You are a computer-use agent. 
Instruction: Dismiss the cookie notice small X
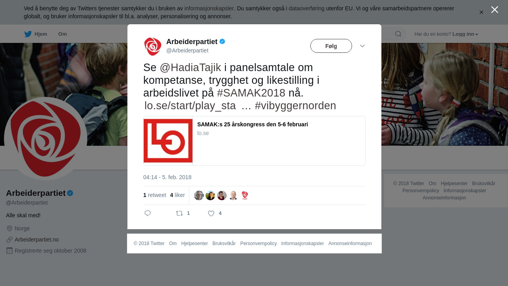click(x=481, y=12)
